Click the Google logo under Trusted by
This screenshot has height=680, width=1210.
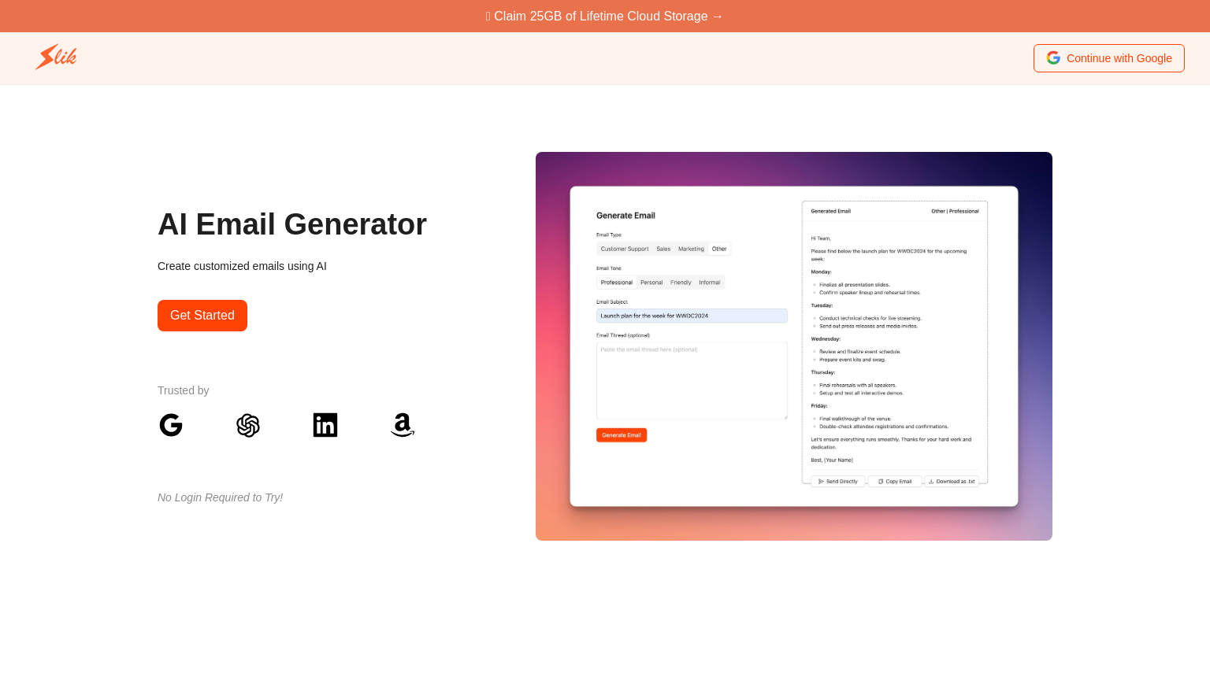click(170, 425)
